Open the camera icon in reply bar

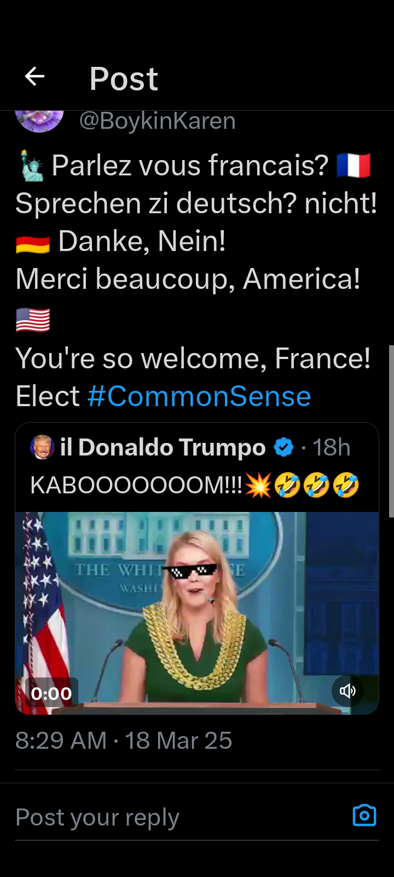(x=364, y=815)
